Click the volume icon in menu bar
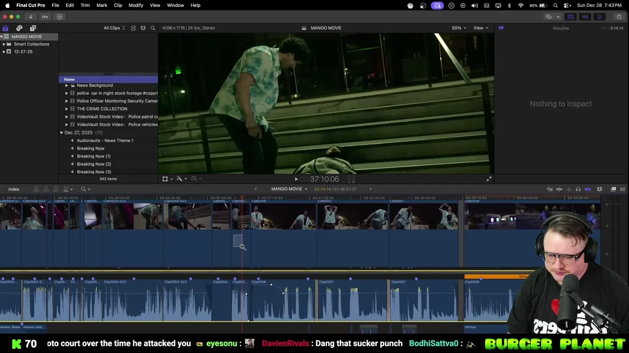This screenshot has height=353, width=629. (475, 5)
